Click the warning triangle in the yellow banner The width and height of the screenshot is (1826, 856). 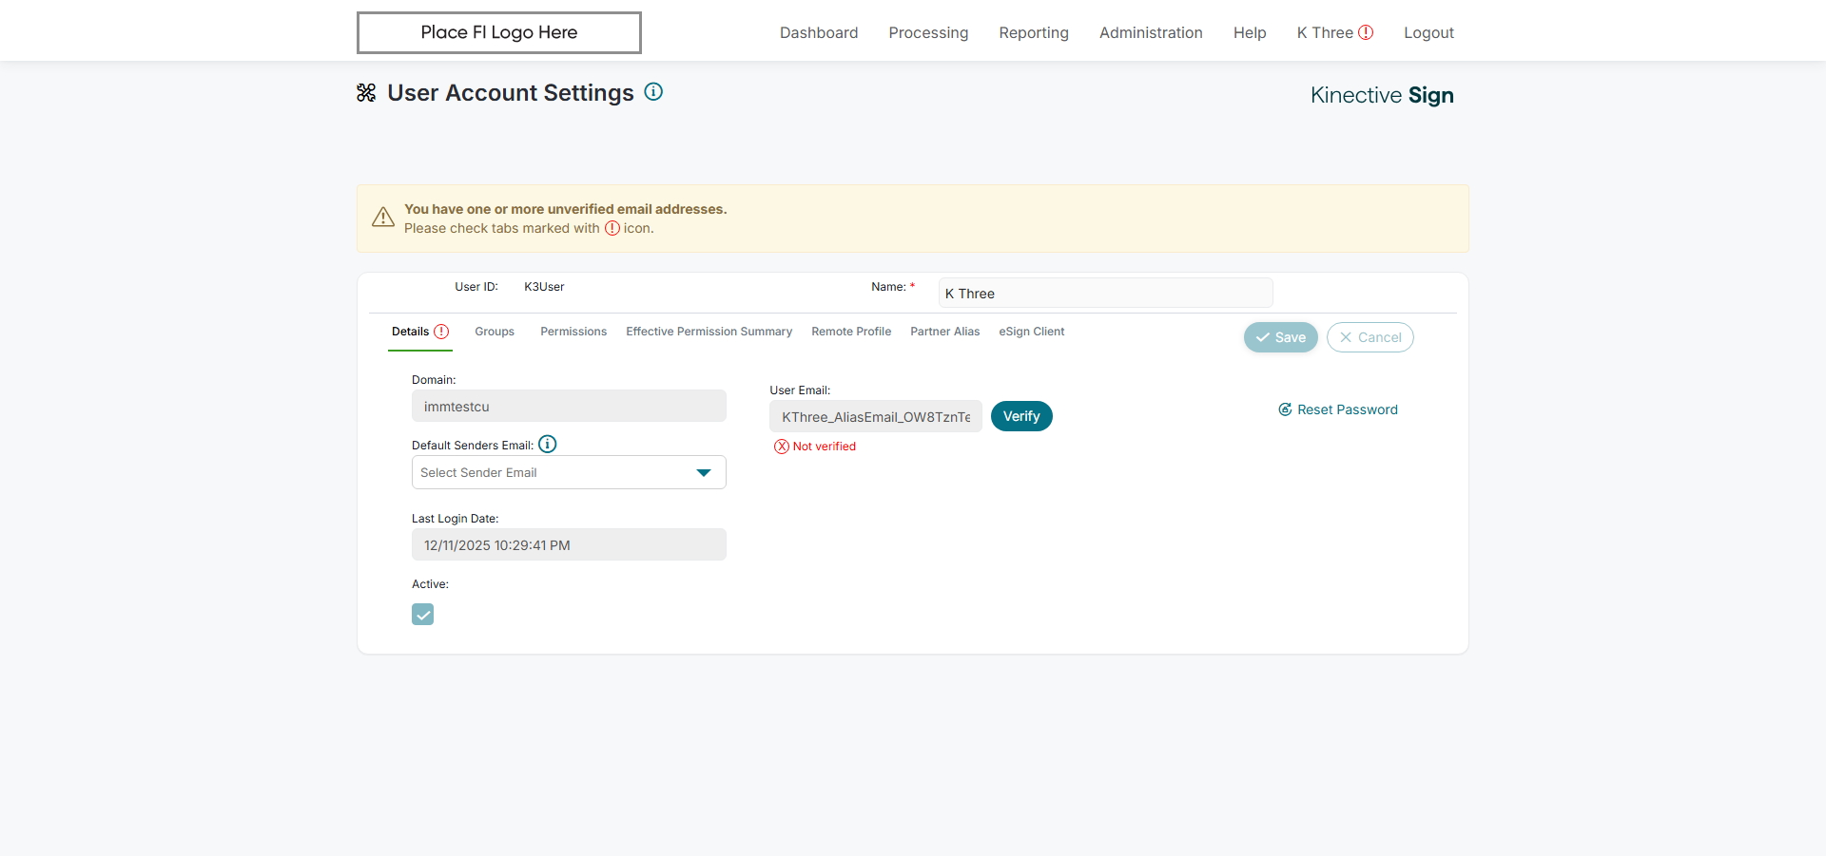coord(383,218)
